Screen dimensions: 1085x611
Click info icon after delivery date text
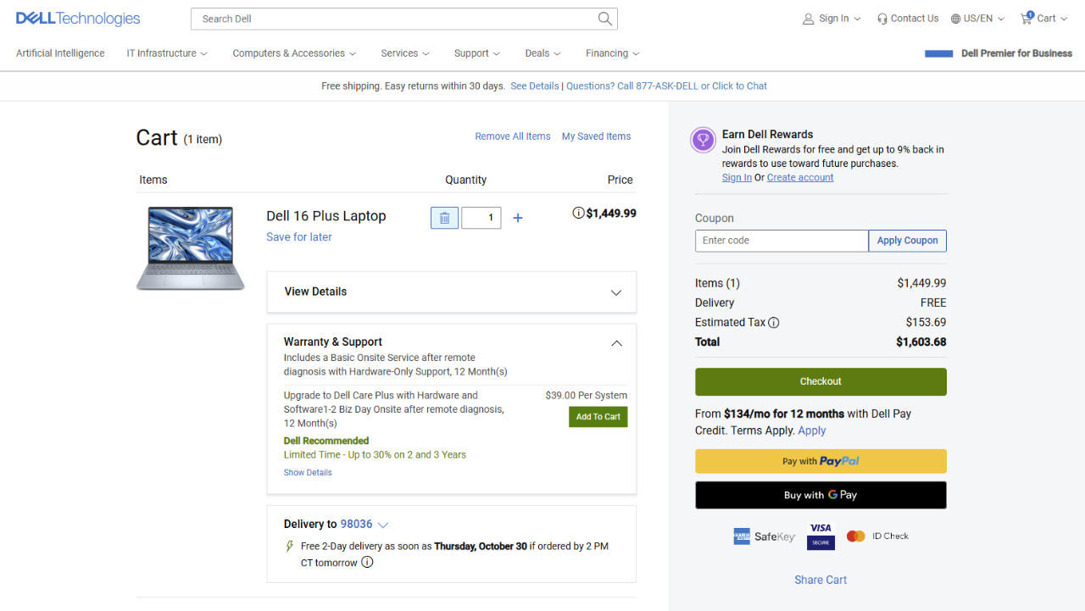tap(367, 563)
